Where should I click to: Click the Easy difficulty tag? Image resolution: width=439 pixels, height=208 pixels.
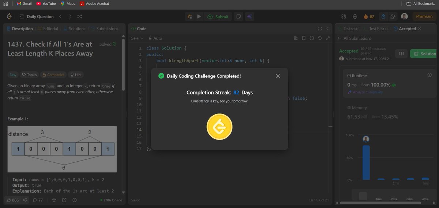(x=13, y=74)
